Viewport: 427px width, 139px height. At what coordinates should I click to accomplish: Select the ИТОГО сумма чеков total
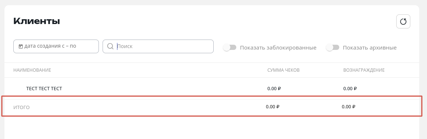click(x=273, y=106)
